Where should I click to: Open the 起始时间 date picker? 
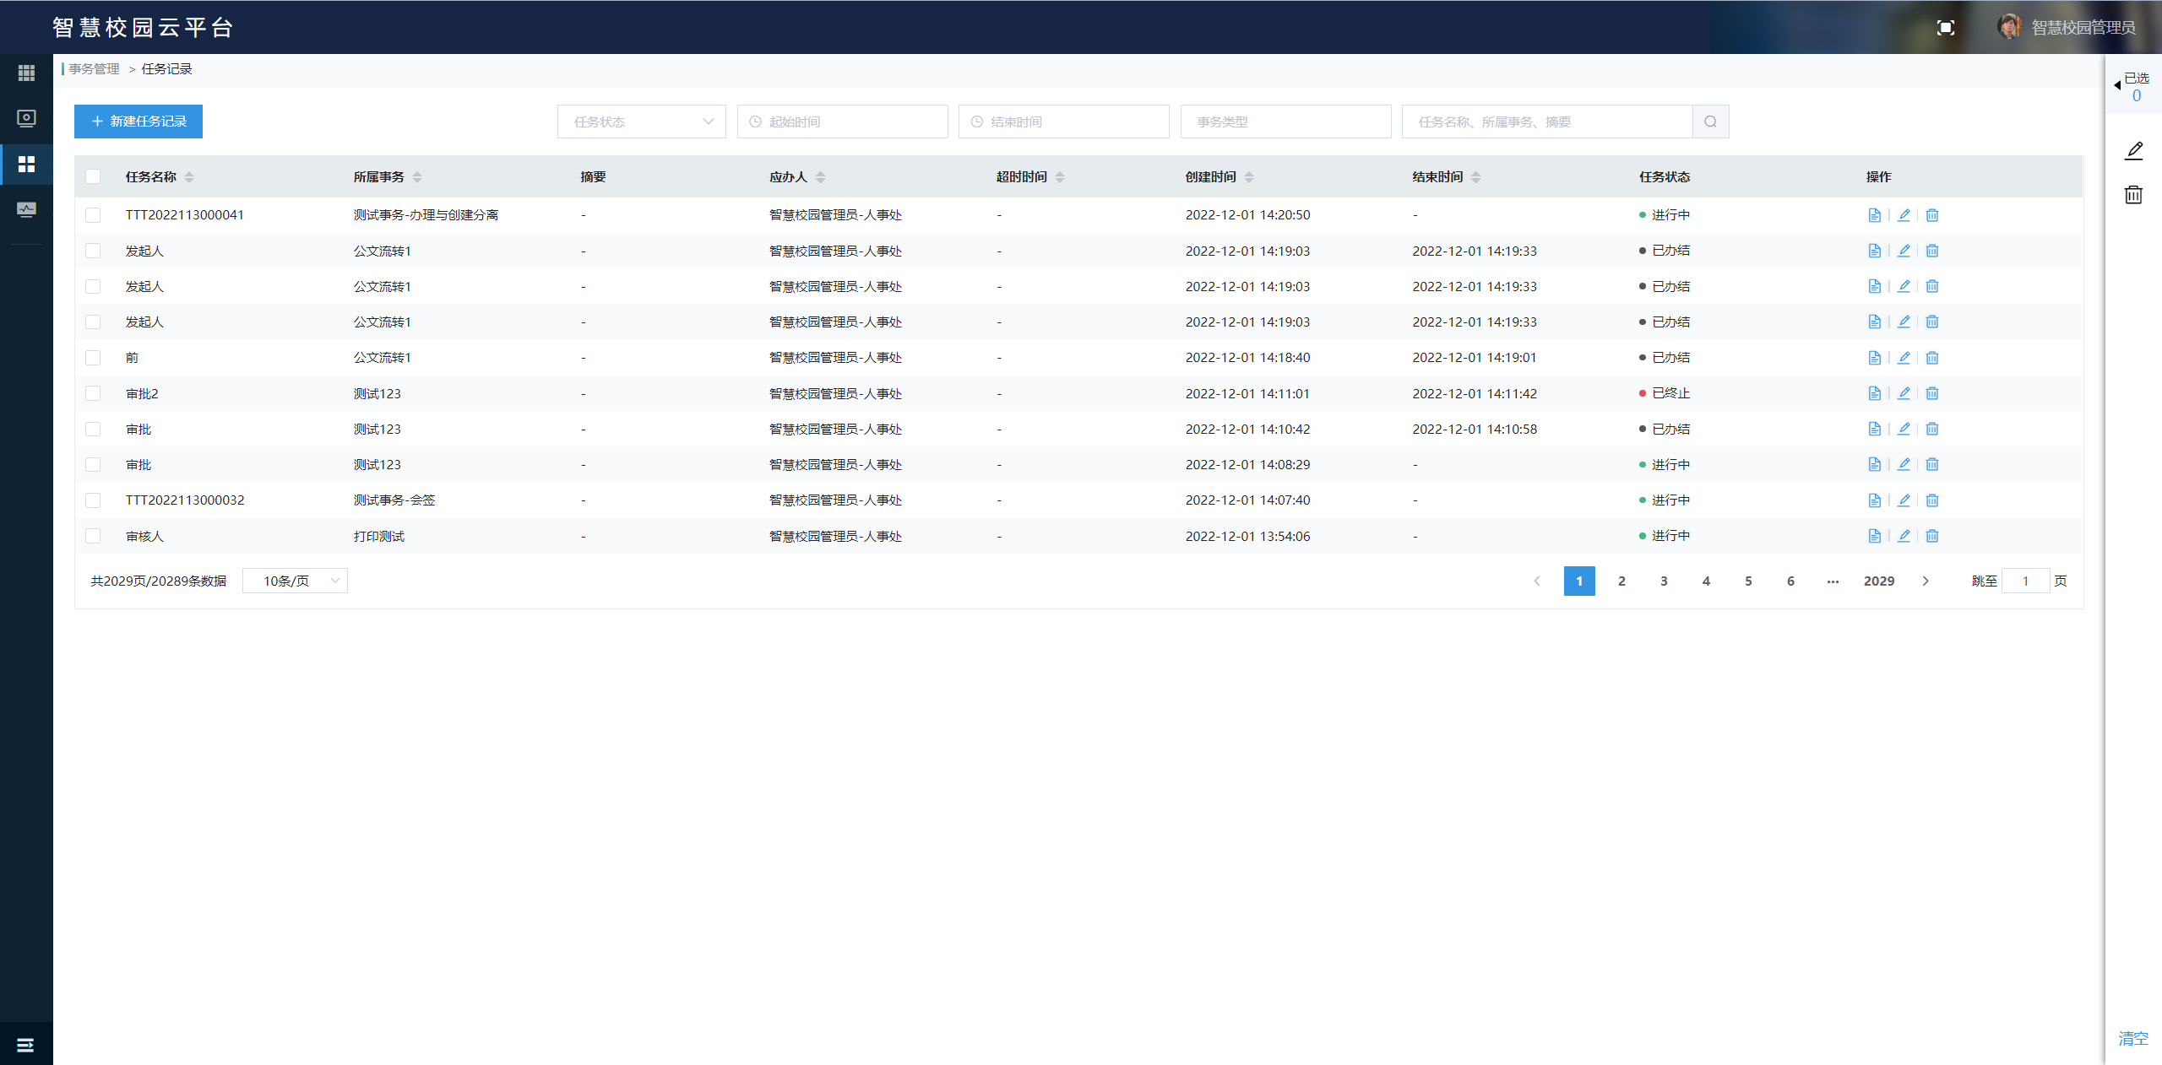point(842,122)
